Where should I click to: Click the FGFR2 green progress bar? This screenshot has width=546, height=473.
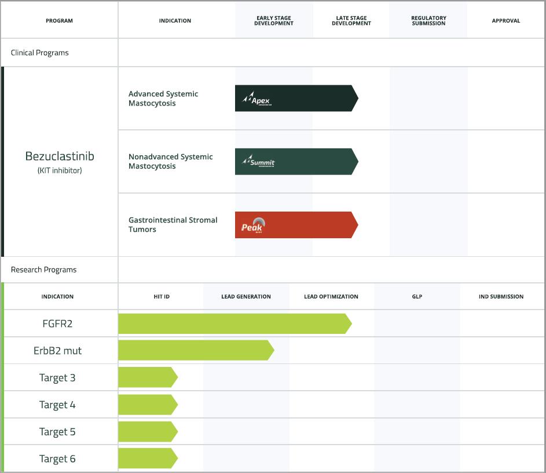tap(234, 323)
